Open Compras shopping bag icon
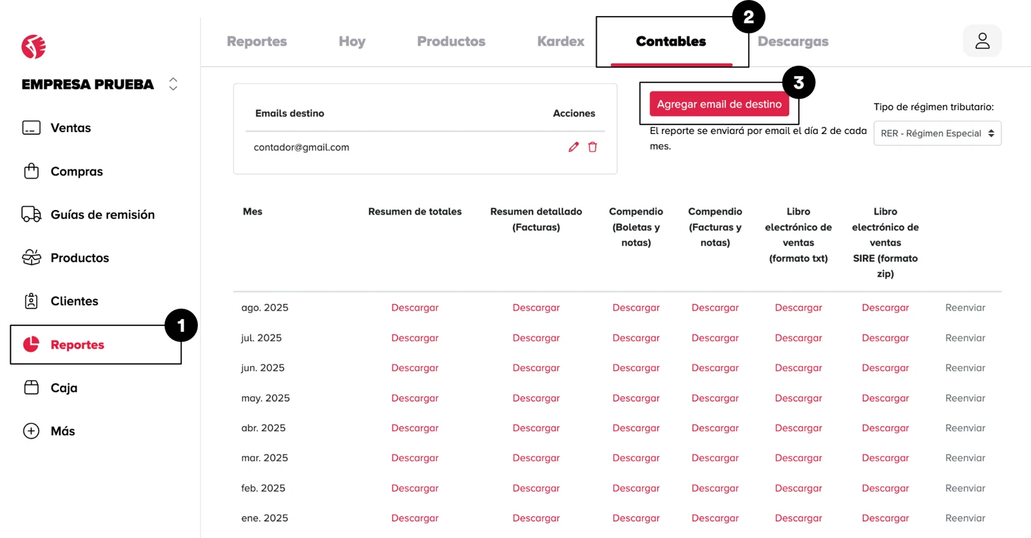This screenshot has height=538, width=1031. pos(32,171)
